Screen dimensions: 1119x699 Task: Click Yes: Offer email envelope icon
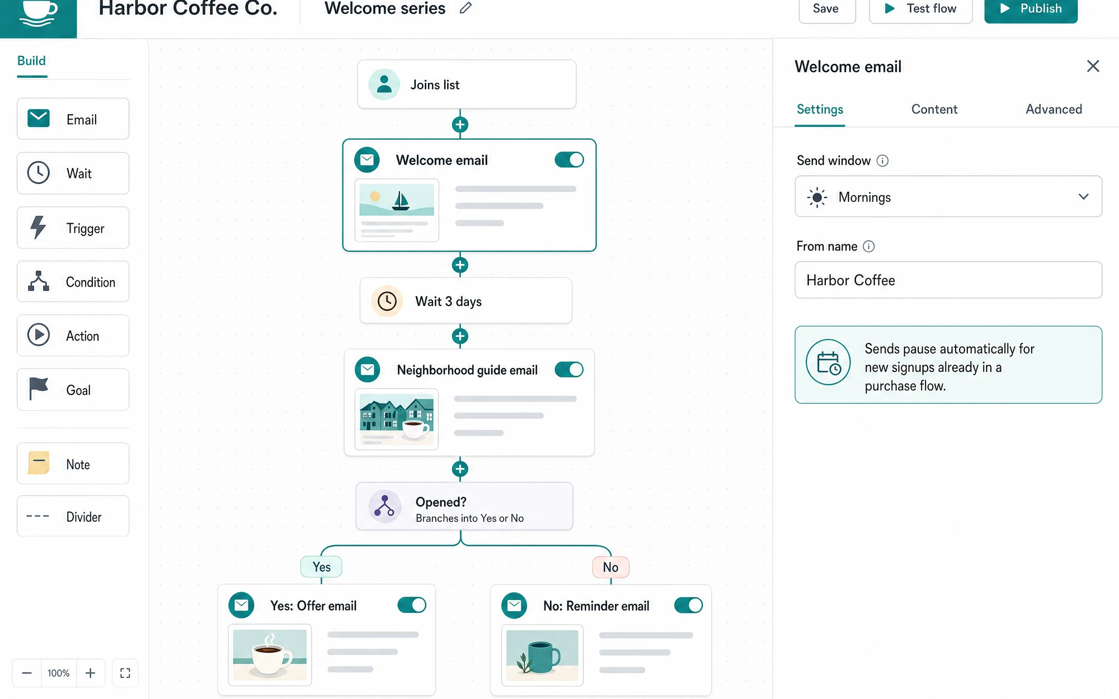coord(242,605)
